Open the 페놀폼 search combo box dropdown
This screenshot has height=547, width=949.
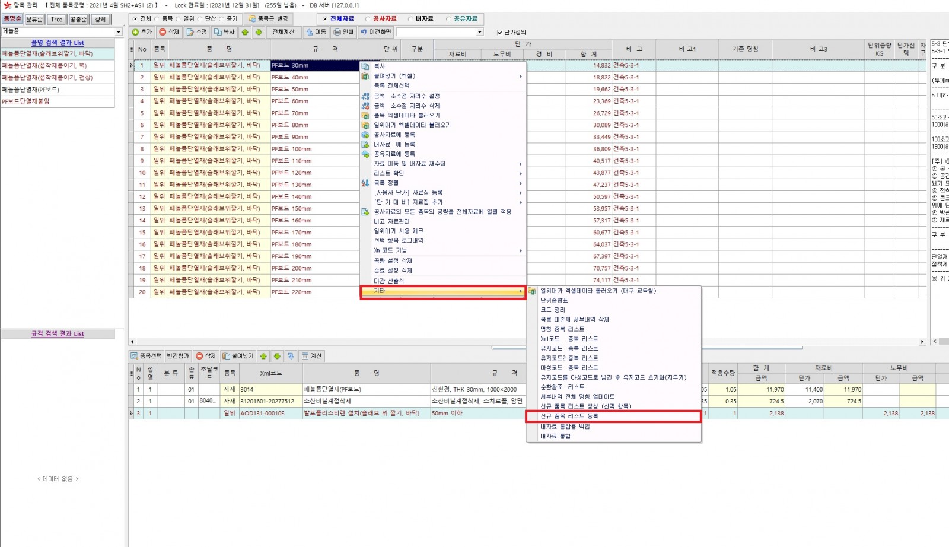(119, 31)
